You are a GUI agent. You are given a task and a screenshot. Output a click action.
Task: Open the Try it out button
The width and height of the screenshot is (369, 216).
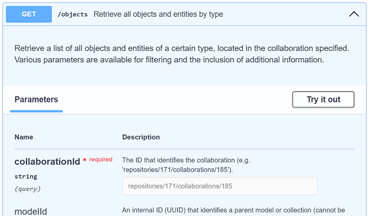tap(324, 100)
